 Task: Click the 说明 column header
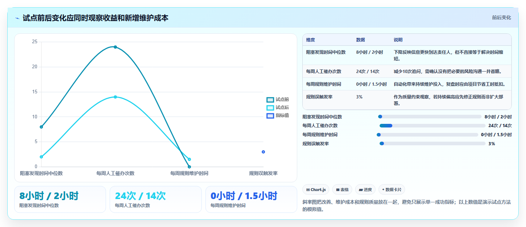pos(398,40)
